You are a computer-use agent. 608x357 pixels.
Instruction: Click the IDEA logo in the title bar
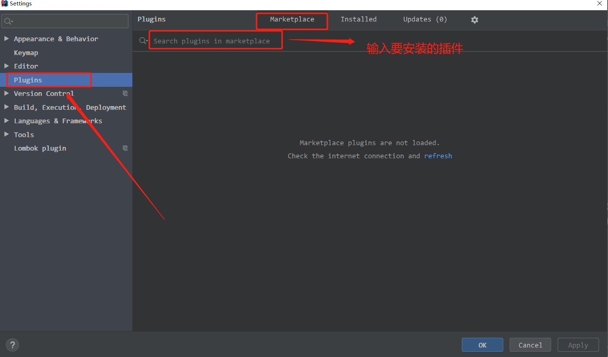point(4,3)
